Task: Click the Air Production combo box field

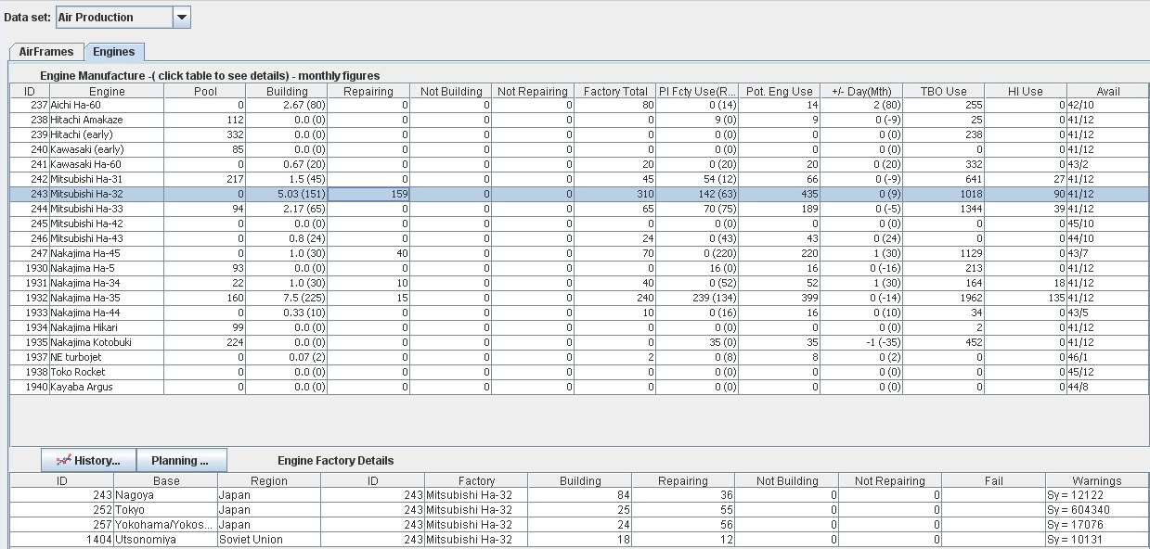Action: click(x=114, y=17)
